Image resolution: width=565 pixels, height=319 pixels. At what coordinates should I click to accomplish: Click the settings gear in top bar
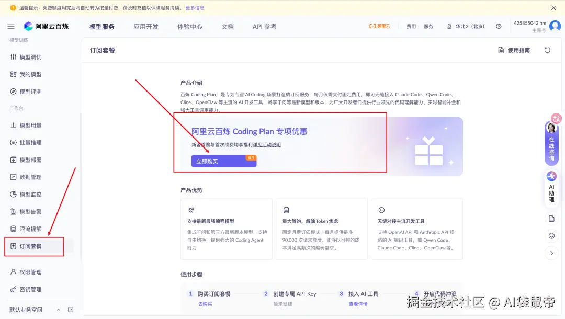(499, 26)
